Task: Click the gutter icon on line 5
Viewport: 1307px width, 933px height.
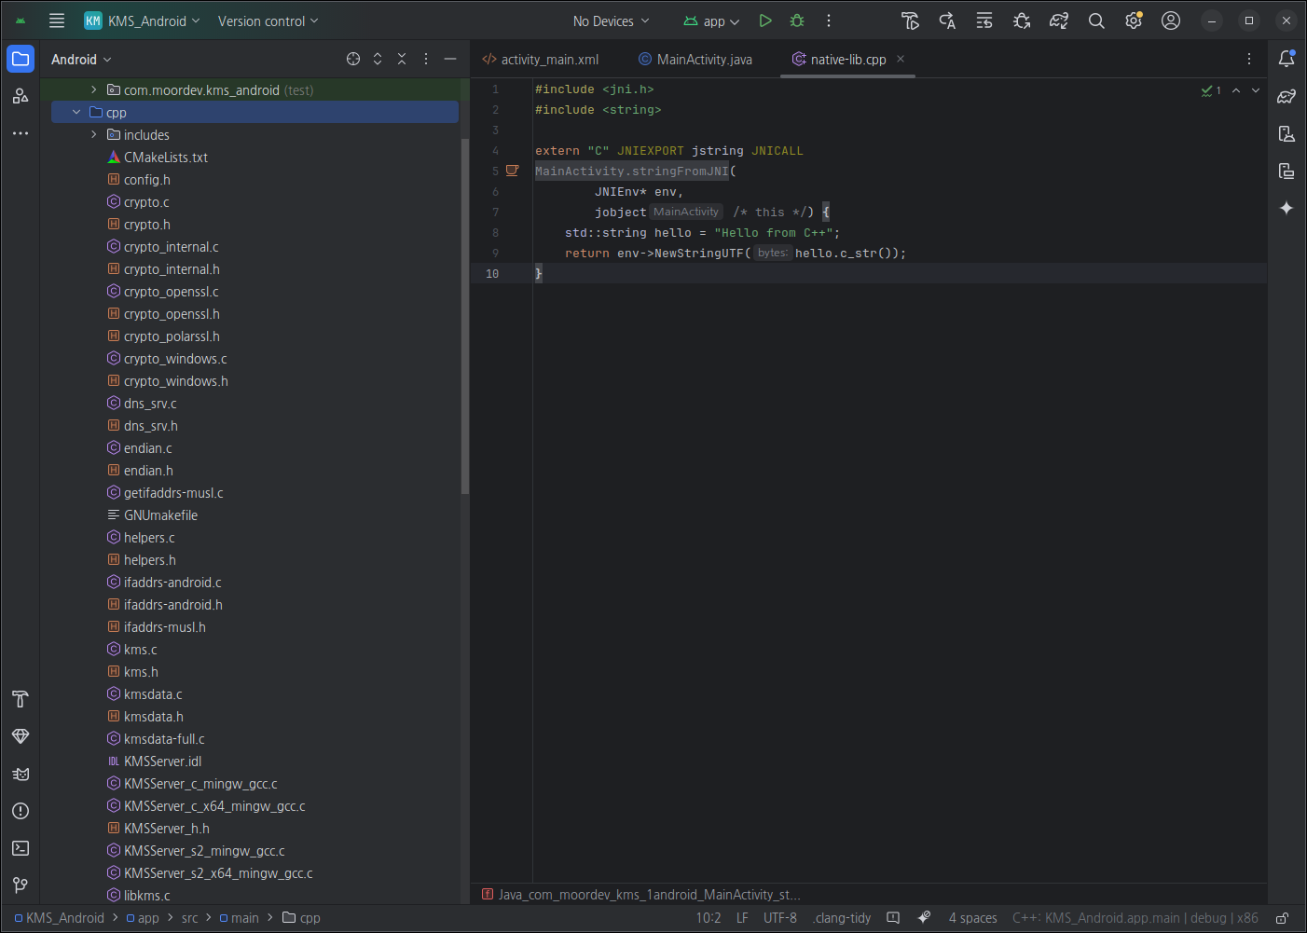Action: pyautogui.click(x=512, y=171)
